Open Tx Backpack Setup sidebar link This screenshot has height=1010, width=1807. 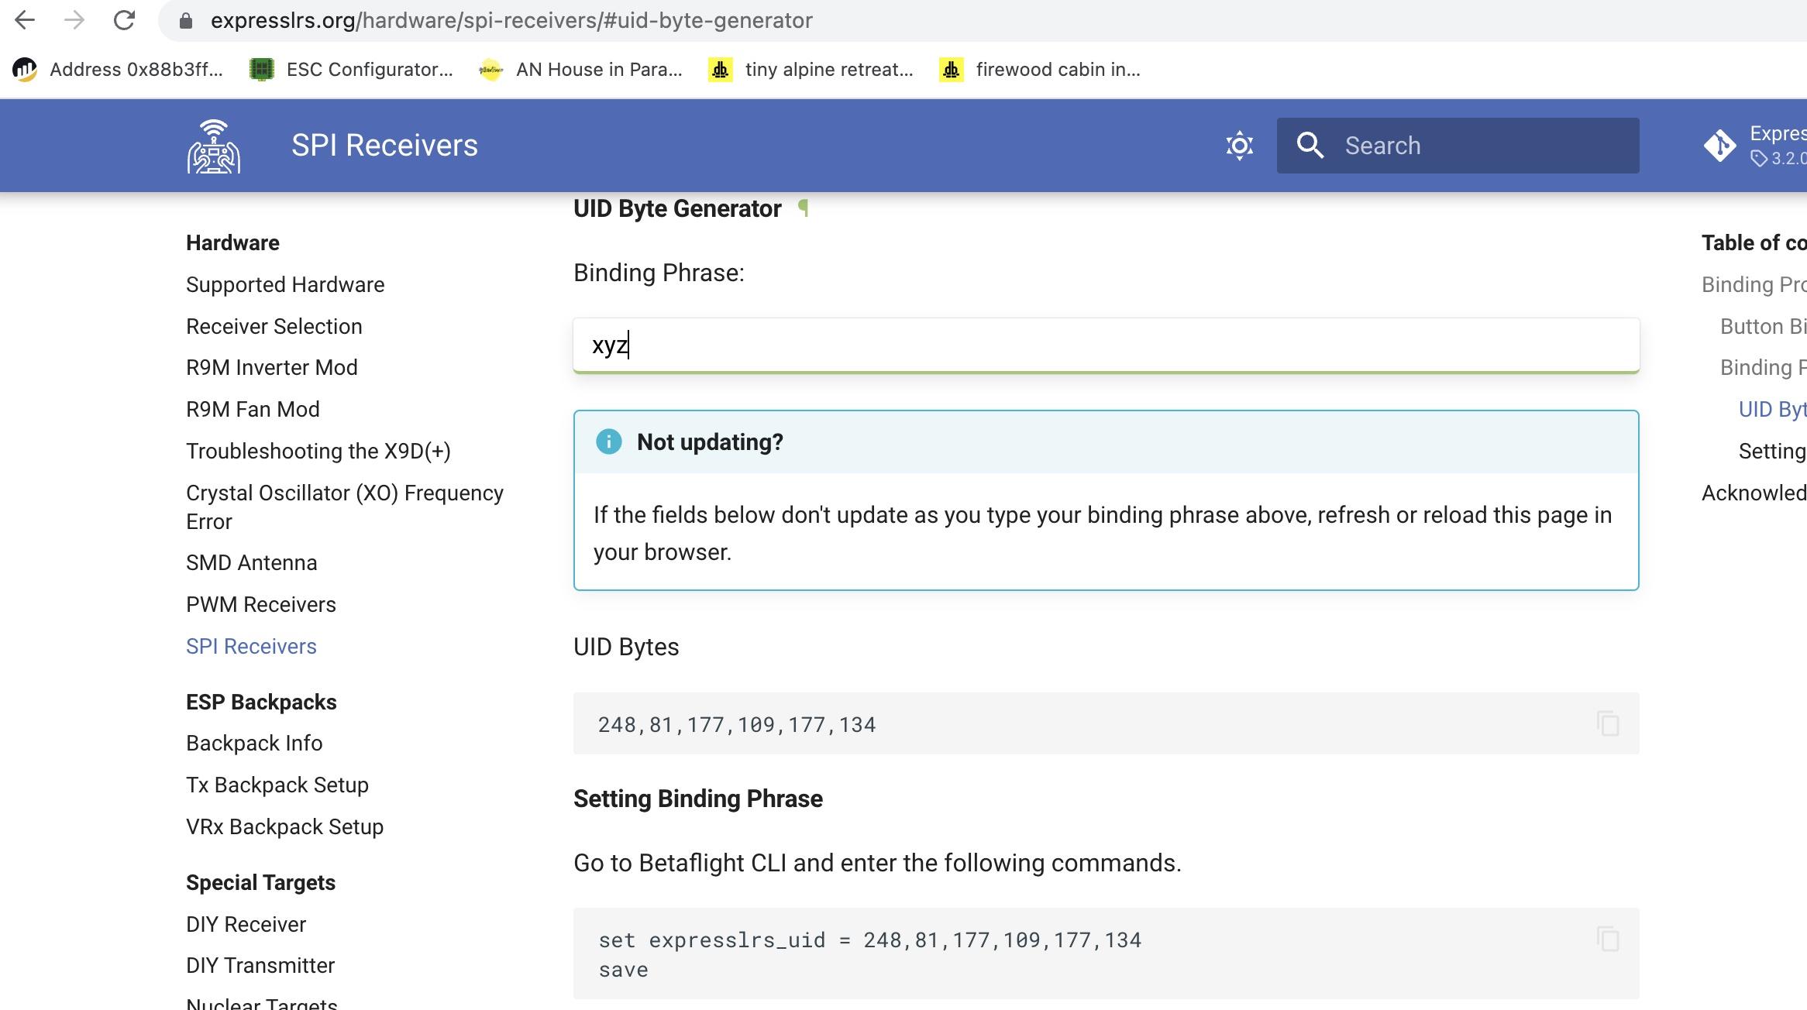[277, 785]
